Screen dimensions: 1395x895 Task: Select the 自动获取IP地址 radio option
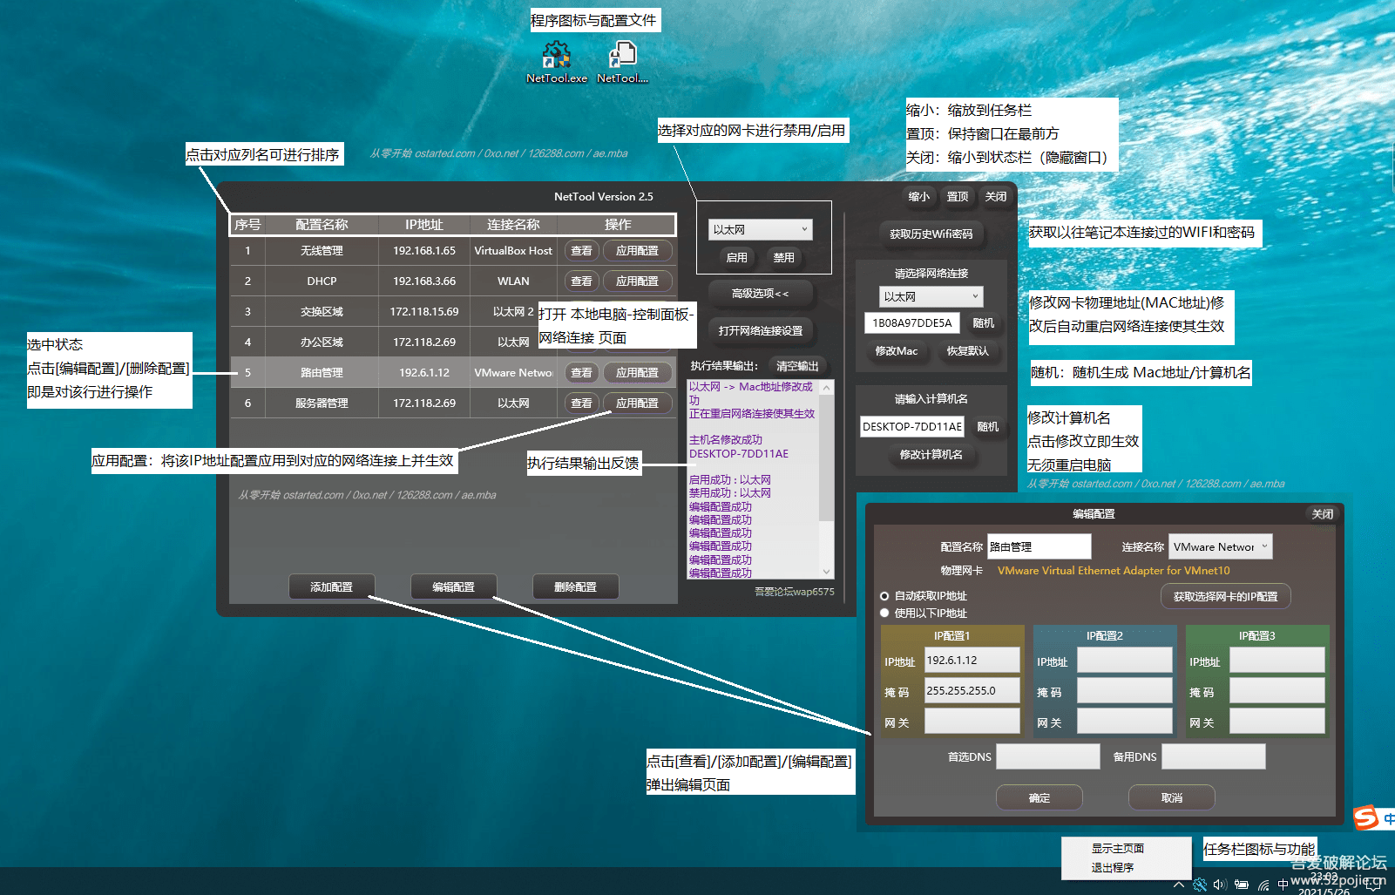884,596
